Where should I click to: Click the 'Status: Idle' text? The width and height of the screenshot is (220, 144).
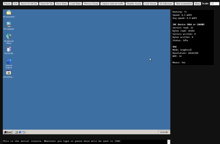180,40
